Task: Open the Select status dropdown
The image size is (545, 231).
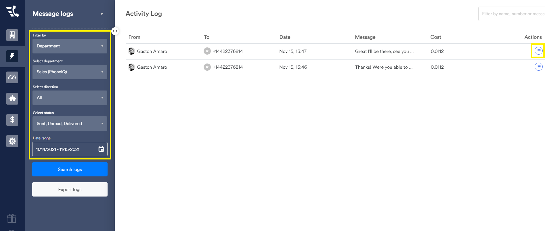Action: coord(70,124)
